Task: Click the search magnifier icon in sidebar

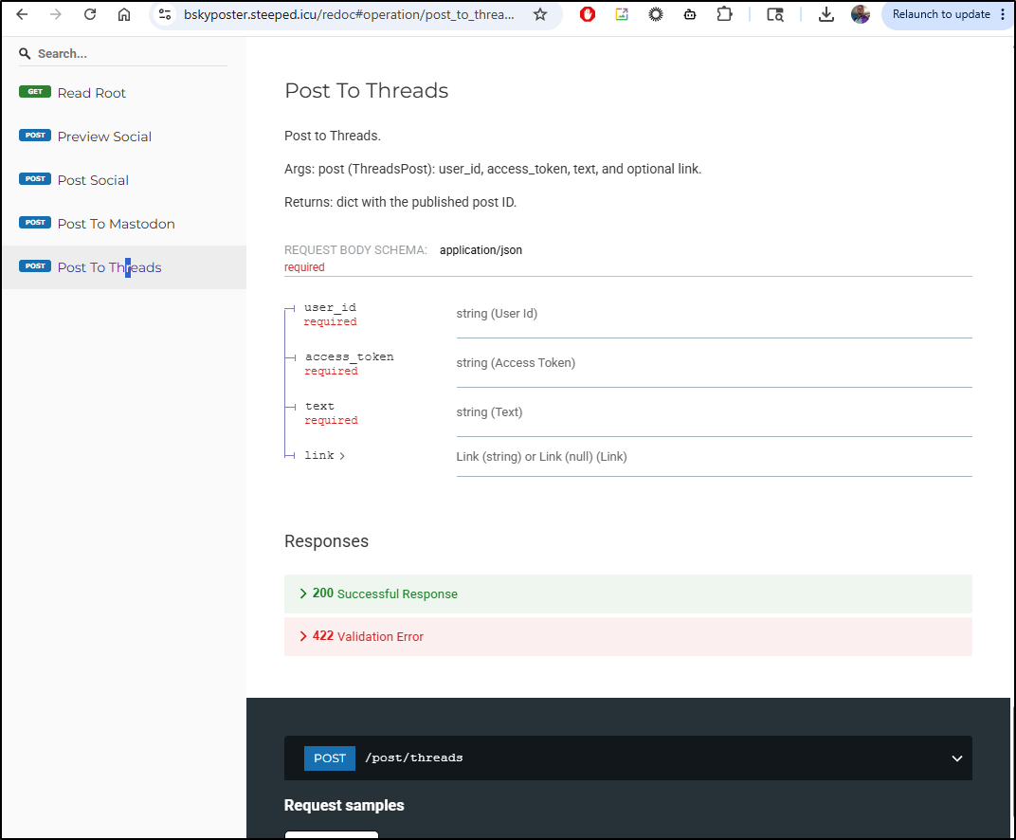Action: 25,54
